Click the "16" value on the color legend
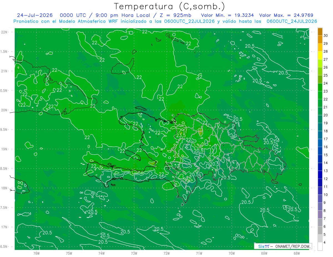Screen dimensions: 333x257 click(x=326, y=147)
